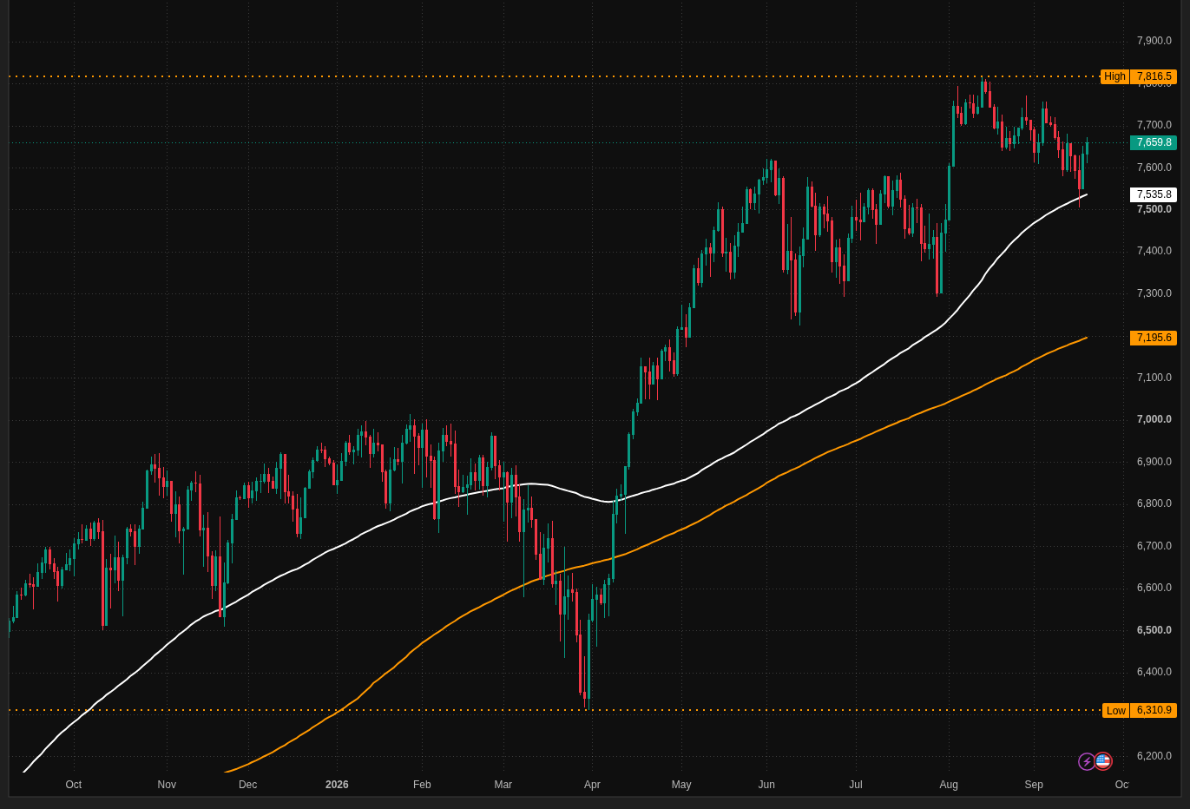1190x809 pixels.
Task: Click the US flag event icon
Action: (1103, 761)
